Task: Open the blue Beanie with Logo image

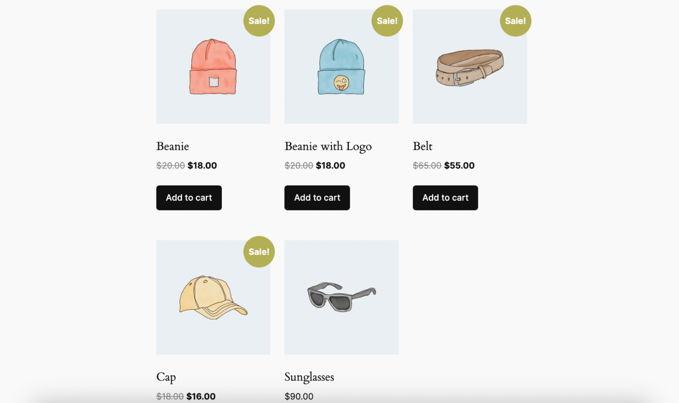Action: [341, 67]
